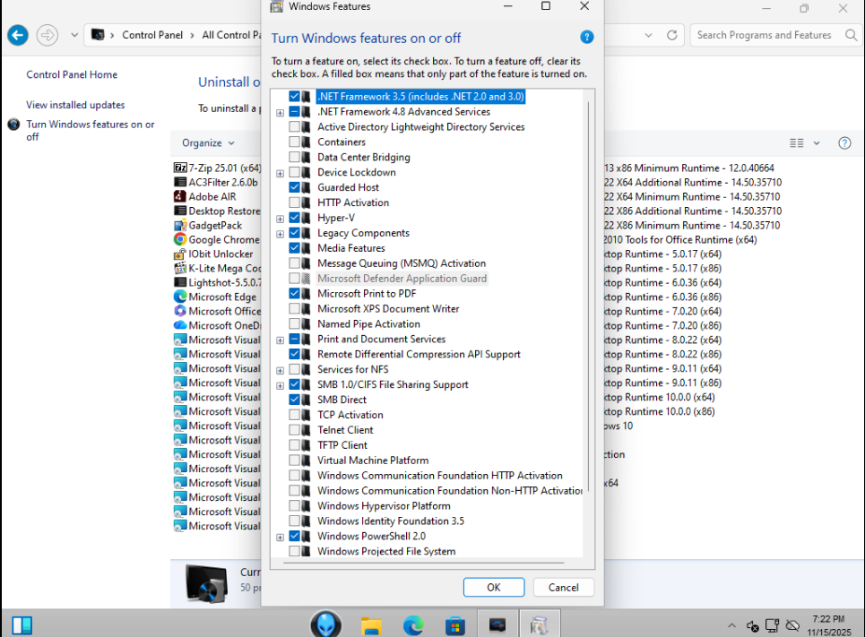Image resolution: width=865 pixels, height=637 pixels.
Task: Expand Print and Document Services node
Action: click(281, 340)
